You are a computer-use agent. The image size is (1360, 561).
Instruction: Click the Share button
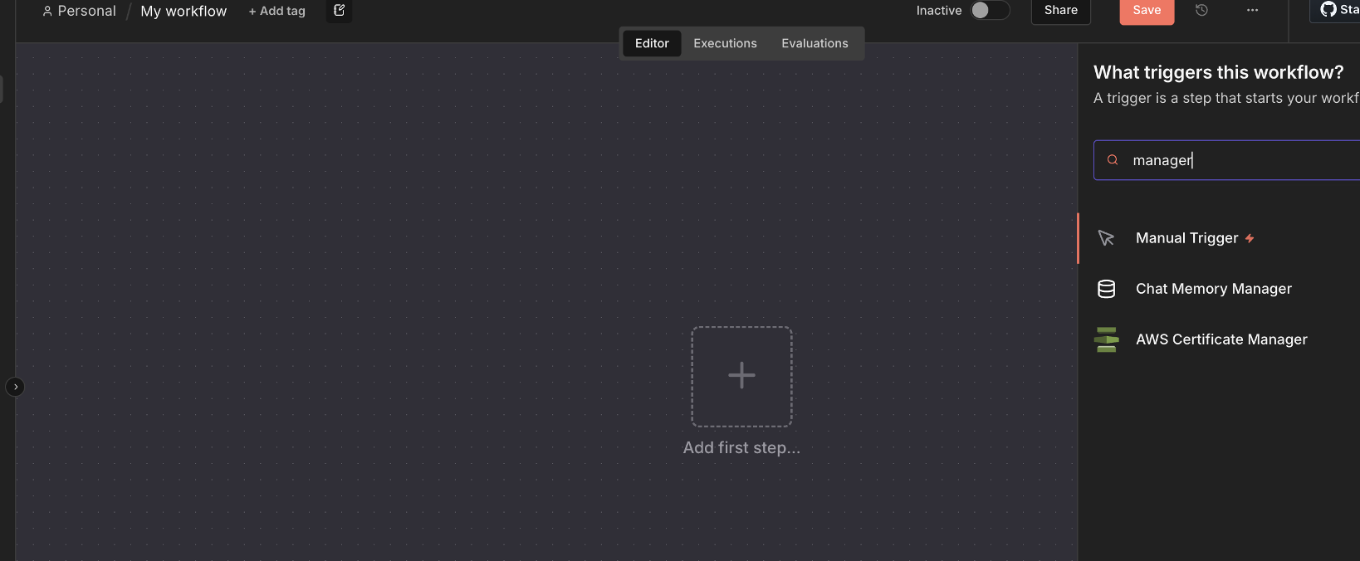1060,10
